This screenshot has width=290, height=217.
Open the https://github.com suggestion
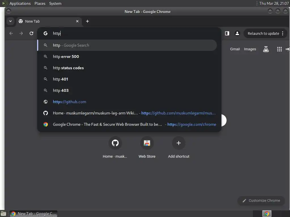click(127, 102)
